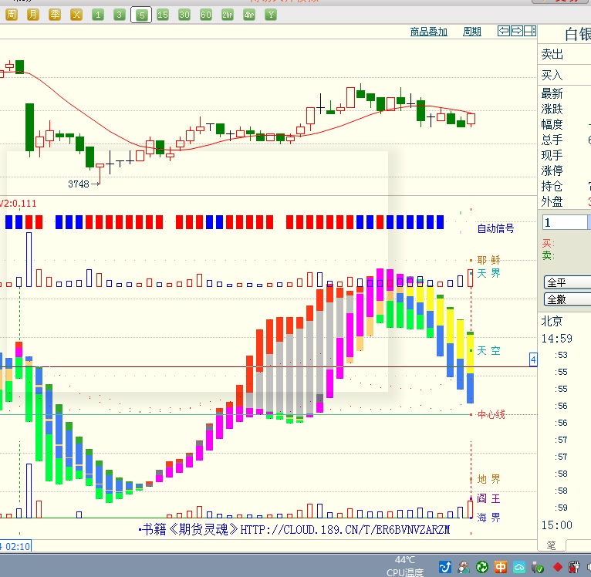Open the 周期 period link

pos(471,32)
